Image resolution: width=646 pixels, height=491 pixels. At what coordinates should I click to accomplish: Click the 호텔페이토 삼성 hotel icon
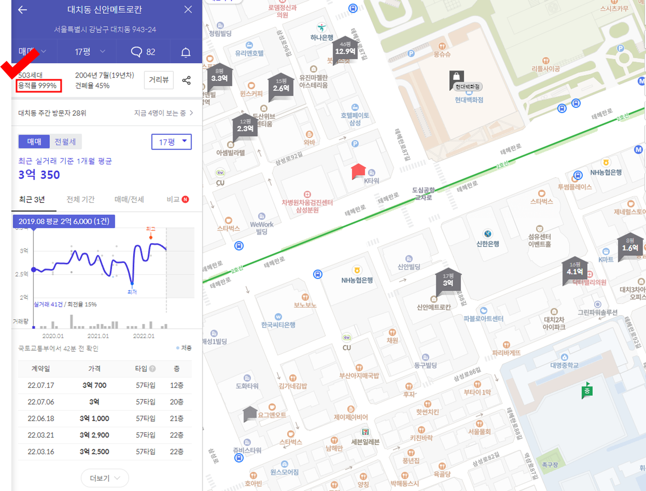(355, 107)
